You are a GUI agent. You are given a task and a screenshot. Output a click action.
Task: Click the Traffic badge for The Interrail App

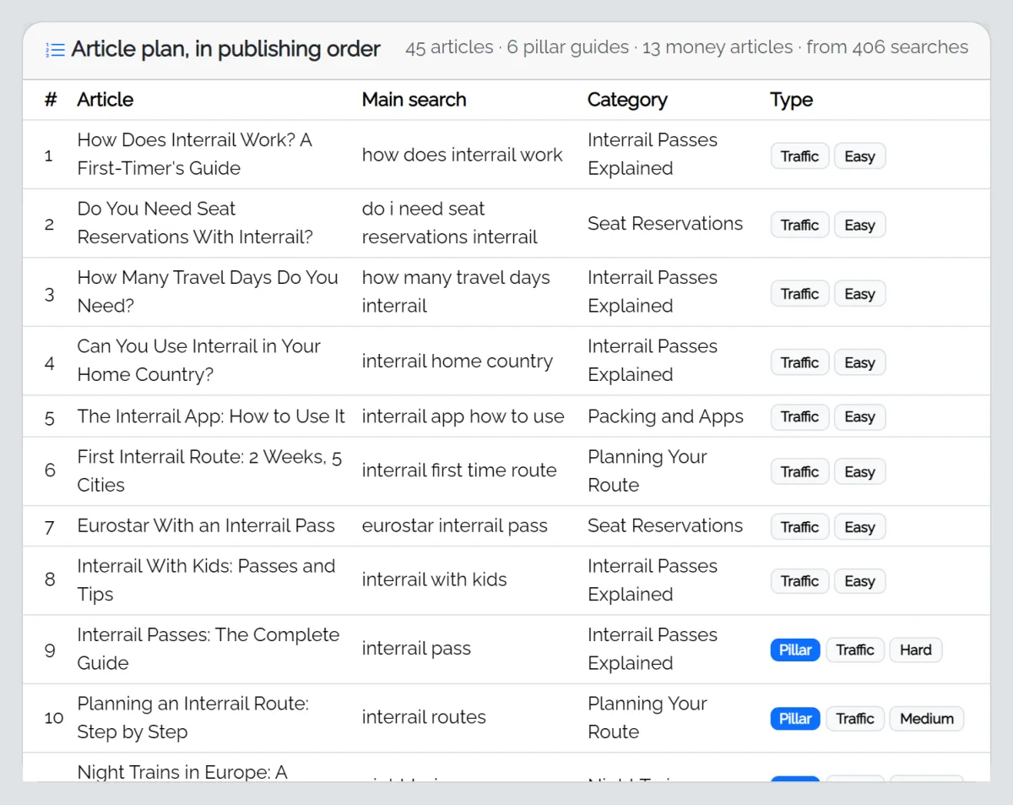[799, 417]
